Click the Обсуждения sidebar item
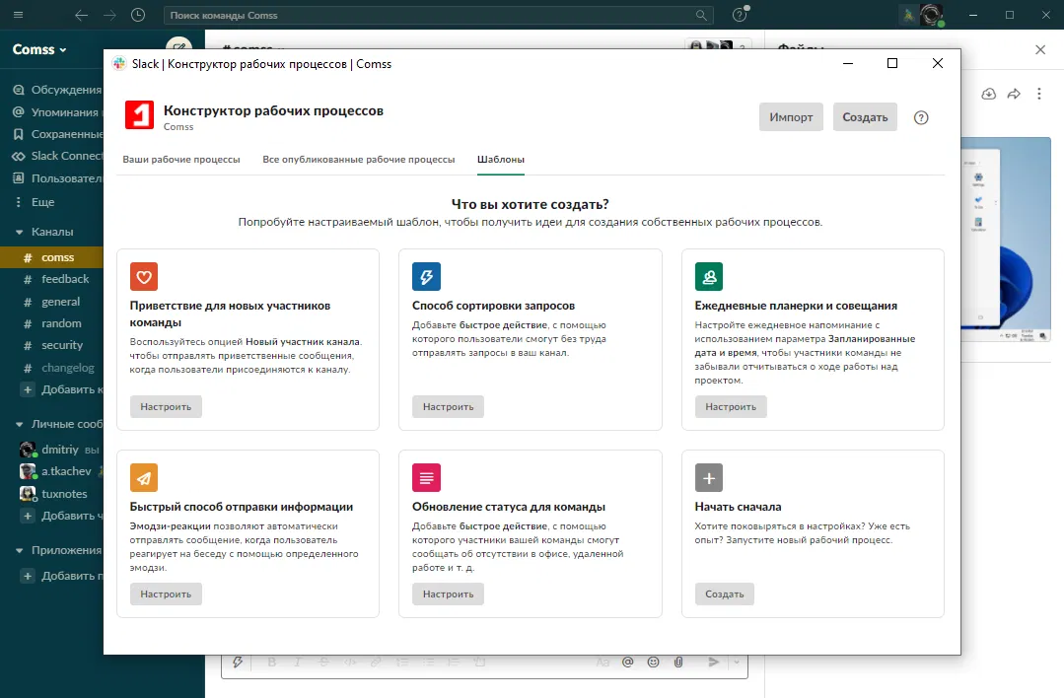The image size is (1064, 698). point(57,90)
